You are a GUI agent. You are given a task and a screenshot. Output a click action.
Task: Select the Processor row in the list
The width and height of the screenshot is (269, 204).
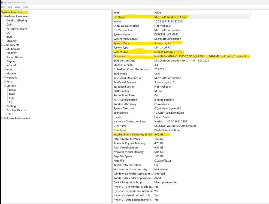pos(119,56)
